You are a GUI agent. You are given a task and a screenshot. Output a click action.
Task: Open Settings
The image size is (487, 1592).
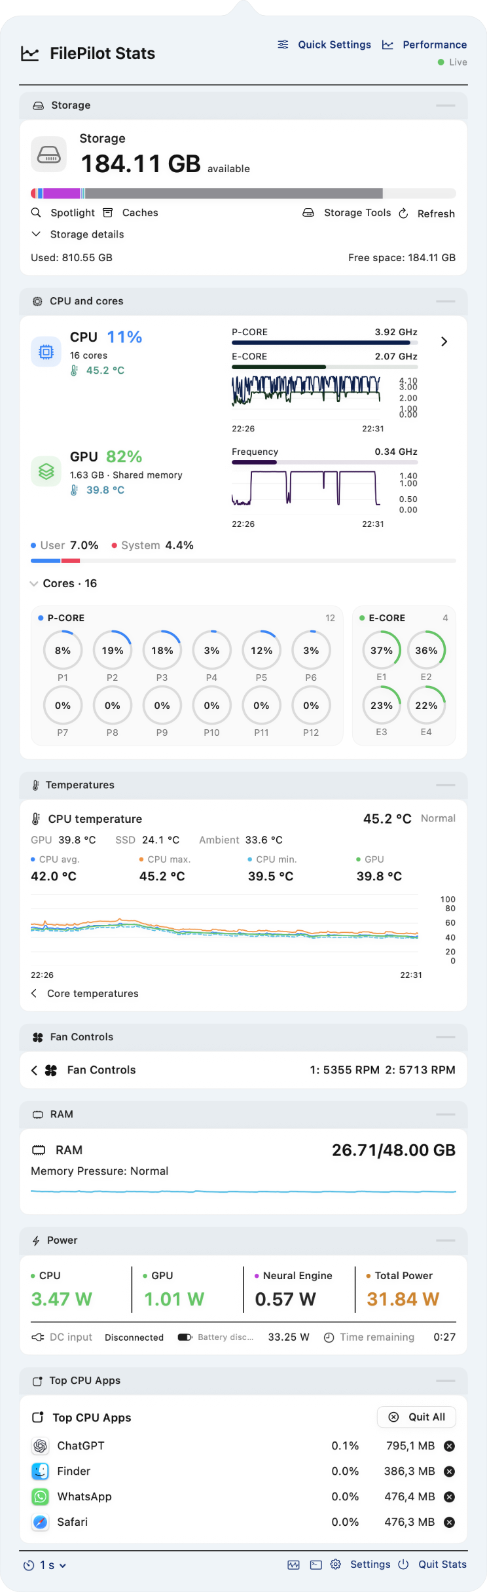click(x=361, y=1565)
